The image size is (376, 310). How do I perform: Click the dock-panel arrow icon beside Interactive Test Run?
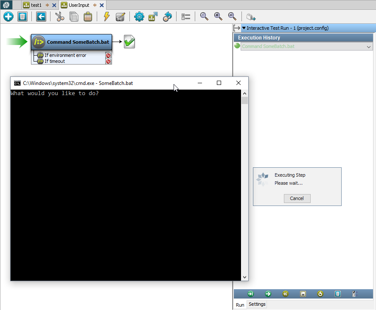pyautogui.click(x=237, y=28)
